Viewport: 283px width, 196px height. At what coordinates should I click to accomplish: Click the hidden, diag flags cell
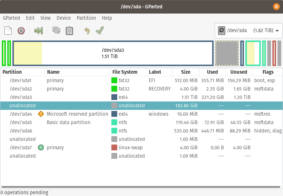point(268,131)
